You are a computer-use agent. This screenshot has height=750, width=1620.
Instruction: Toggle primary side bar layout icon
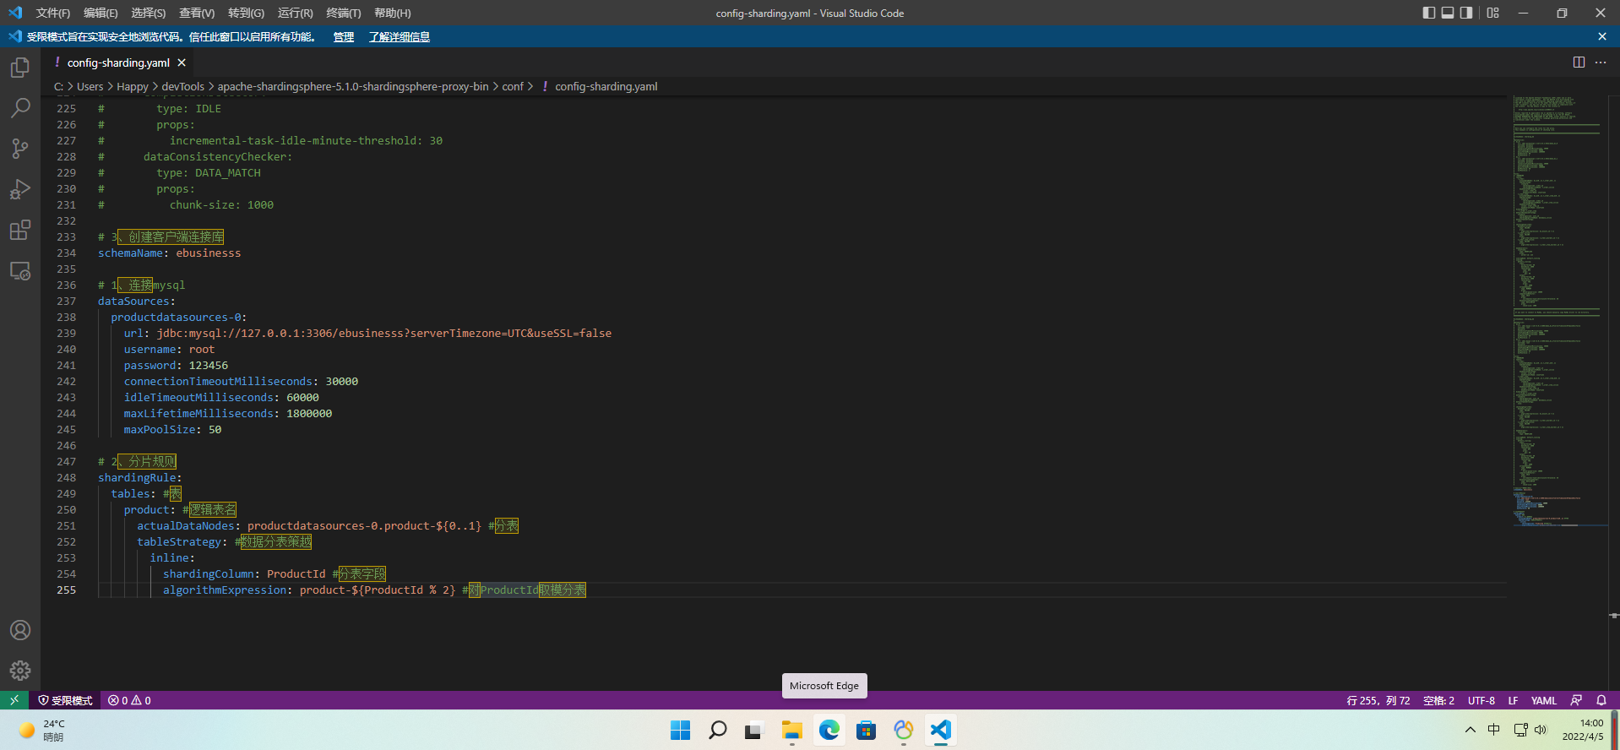click(1429, 13)
